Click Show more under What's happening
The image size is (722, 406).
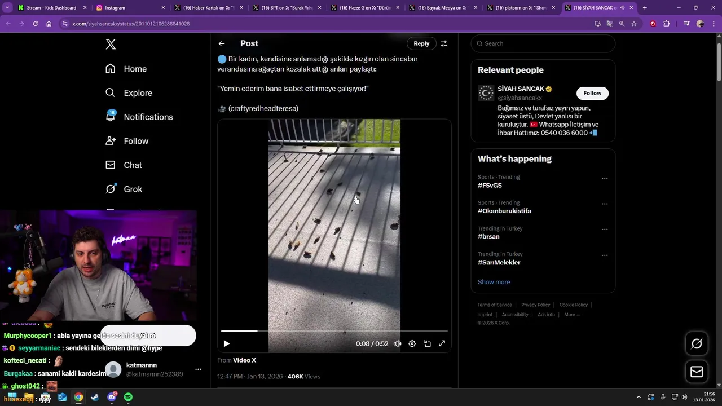pyautogui.click(x=494, y=282)
